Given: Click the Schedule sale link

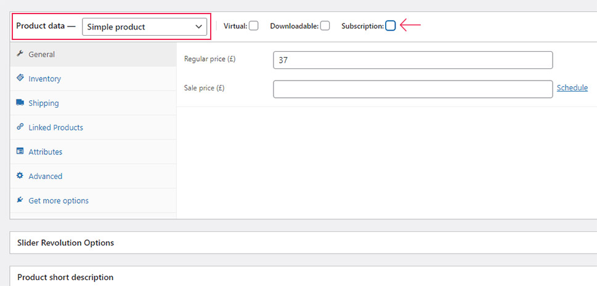Looking at the screenshot, I should pos(572,88).
